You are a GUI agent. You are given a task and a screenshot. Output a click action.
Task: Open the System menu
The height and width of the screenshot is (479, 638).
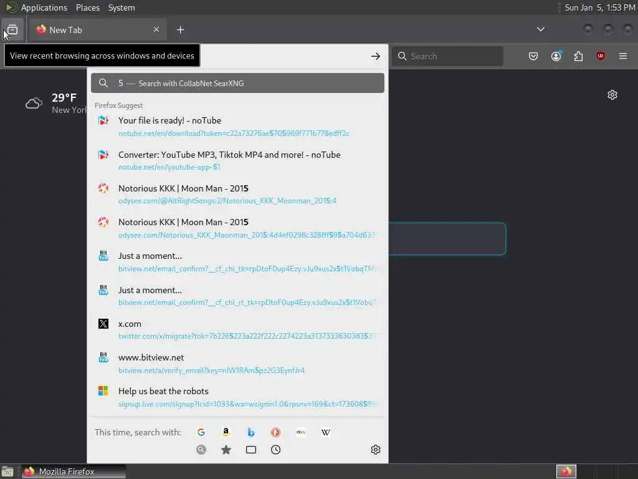pyautogui.click(x=121, y=7)
